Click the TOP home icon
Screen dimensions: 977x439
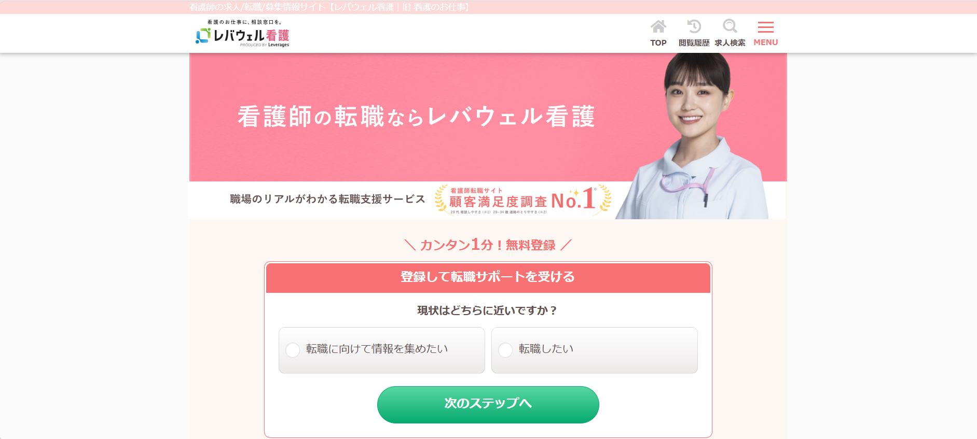(x=658, y=26)
